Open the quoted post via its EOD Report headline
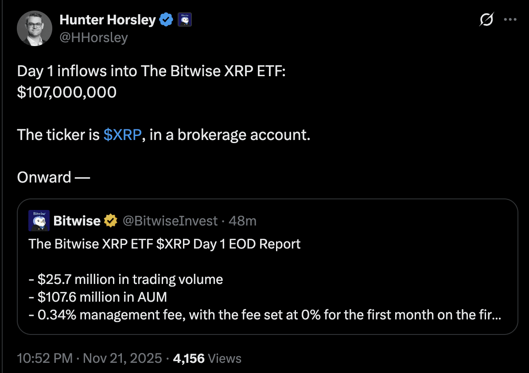The height and width of the screenshot is (373, 529). [164, 244]
